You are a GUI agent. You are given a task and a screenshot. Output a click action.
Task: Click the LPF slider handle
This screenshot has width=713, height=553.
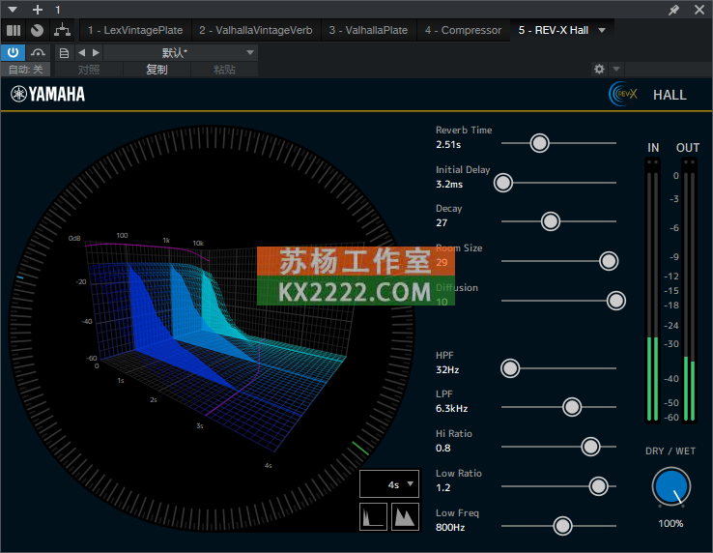point(572,407)
